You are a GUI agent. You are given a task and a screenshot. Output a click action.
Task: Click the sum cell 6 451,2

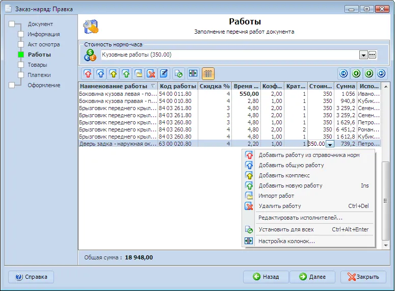(346, 129)
